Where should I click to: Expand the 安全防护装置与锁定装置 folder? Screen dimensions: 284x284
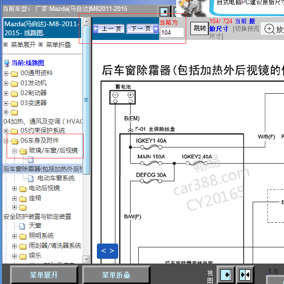point(15,207)
